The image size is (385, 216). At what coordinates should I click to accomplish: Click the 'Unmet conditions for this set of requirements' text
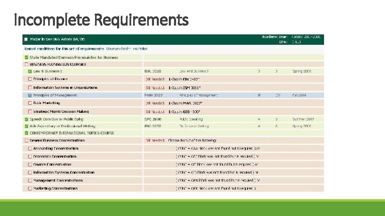[64, 49]
